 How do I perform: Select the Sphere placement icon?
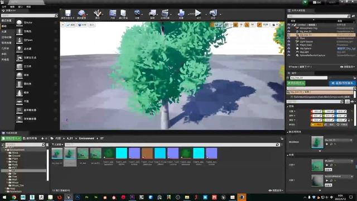[20, 75]
